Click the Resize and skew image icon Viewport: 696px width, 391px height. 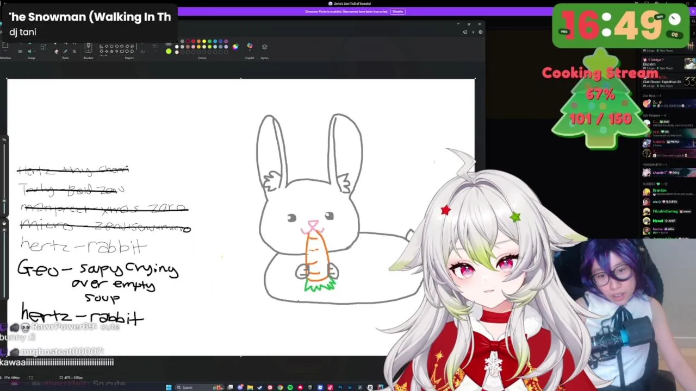click(43, 47)
